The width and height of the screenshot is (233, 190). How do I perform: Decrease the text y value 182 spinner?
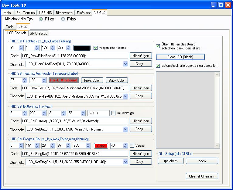pos(44,82)
